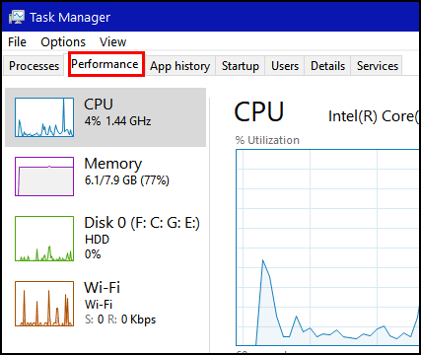Switch to the Services tab
Screen dimensions: 421x355
378,66
